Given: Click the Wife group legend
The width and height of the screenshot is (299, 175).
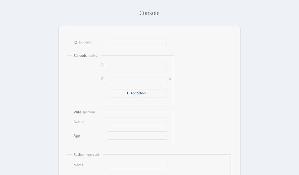Looking at the screenshot, I should [77, 112].
